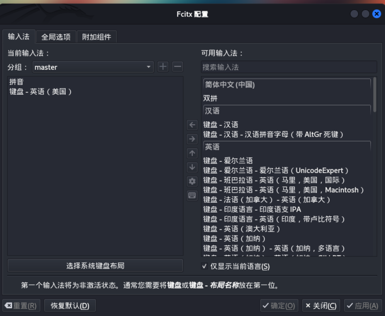This screenshot has width=385, height=316.
Task: Open the master group dropdown
Action: [x=93, y=67]
